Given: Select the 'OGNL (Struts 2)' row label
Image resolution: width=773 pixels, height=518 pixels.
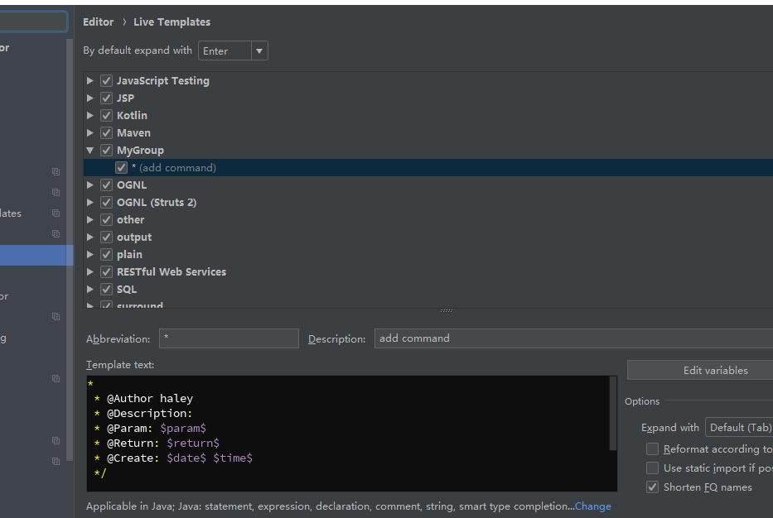Looking at the screenshot, I should coord(157,203).
